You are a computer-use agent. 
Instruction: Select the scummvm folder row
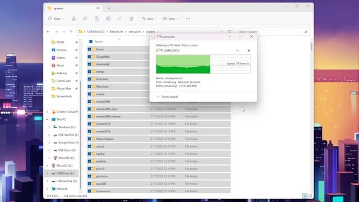159,191
